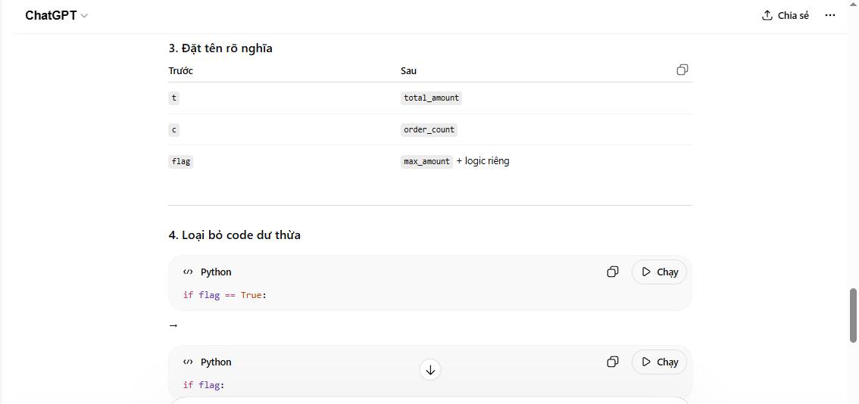Click the flag chip in Trước column
859x404 pixels.
point(181,161)
